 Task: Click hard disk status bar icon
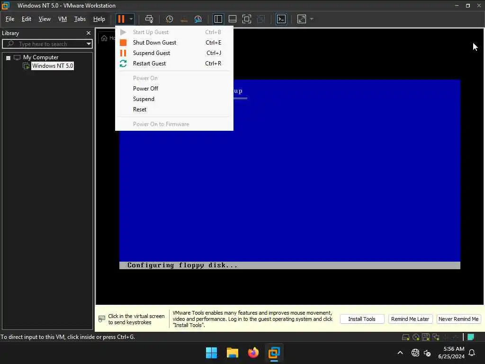coord(405,337)
